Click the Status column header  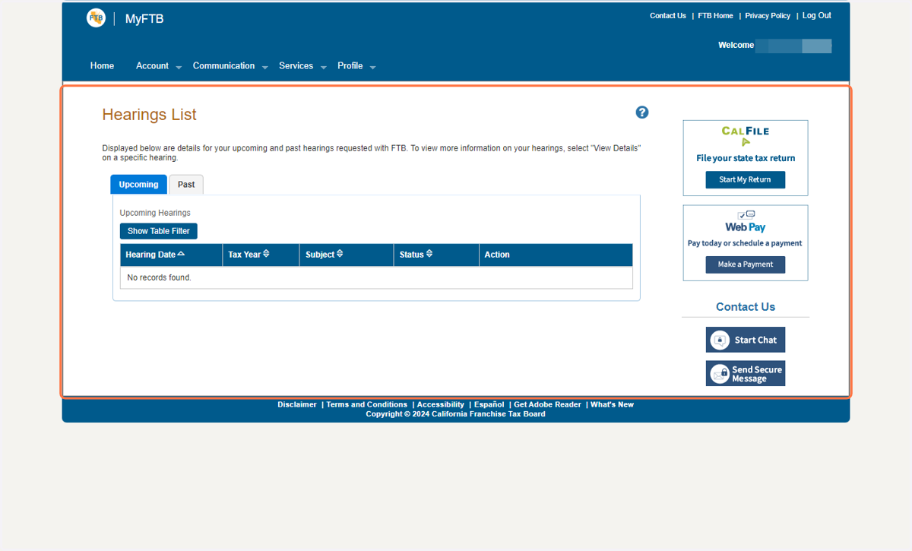pyautogui.click(x=436, y=255)
